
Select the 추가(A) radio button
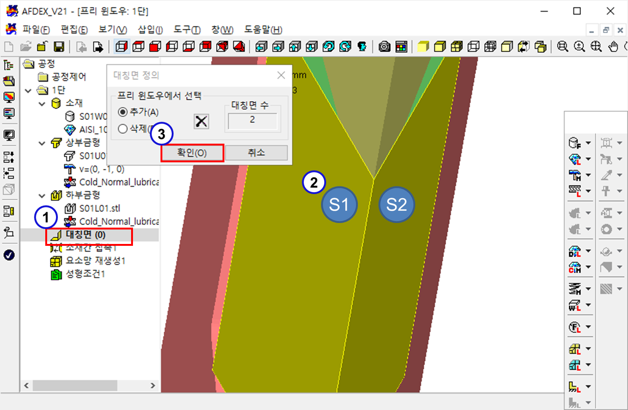123,112
